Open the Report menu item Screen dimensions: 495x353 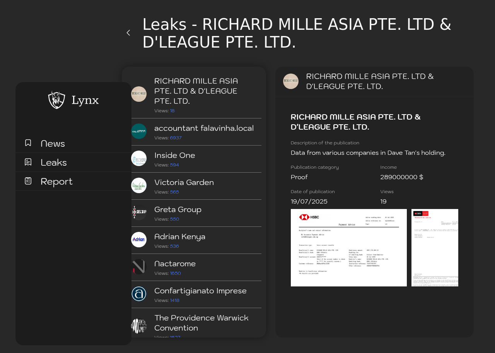73,181
